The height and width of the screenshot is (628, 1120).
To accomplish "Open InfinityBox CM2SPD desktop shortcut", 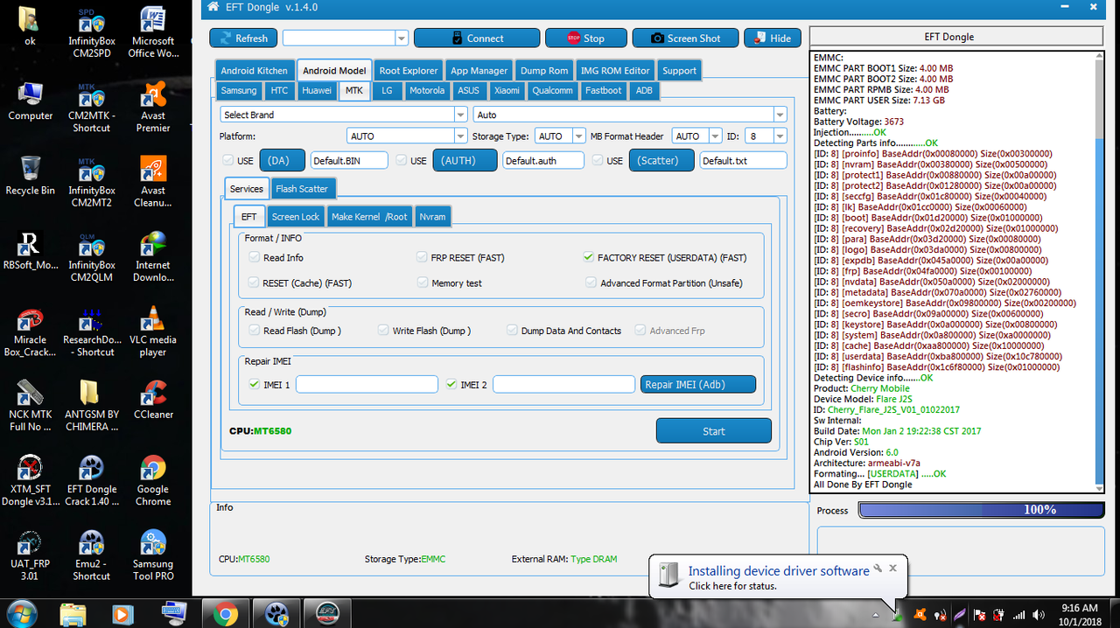I will [90, 33].
